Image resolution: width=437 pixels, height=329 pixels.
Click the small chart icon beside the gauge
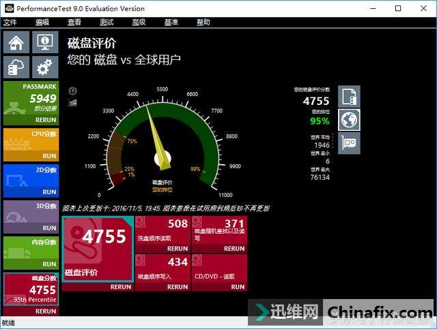[x=73, y=103]
